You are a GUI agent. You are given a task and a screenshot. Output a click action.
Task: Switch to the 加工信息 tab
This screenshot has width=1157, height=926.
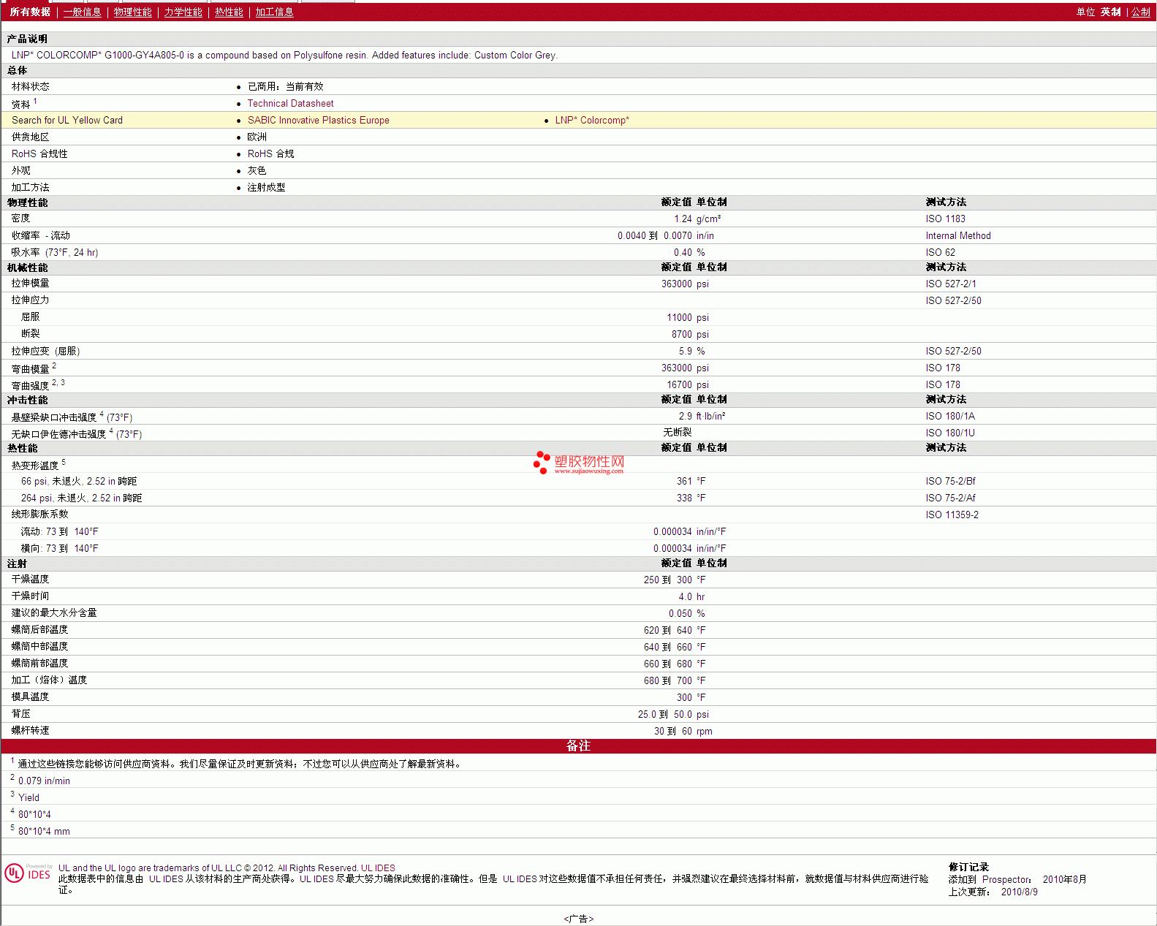point(274,12)
